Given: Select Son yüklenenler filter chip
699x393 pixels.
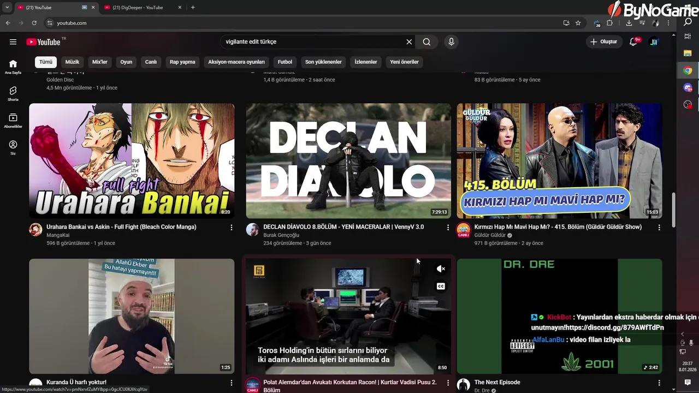Looking at the screenshot, I should click(323, 62).
